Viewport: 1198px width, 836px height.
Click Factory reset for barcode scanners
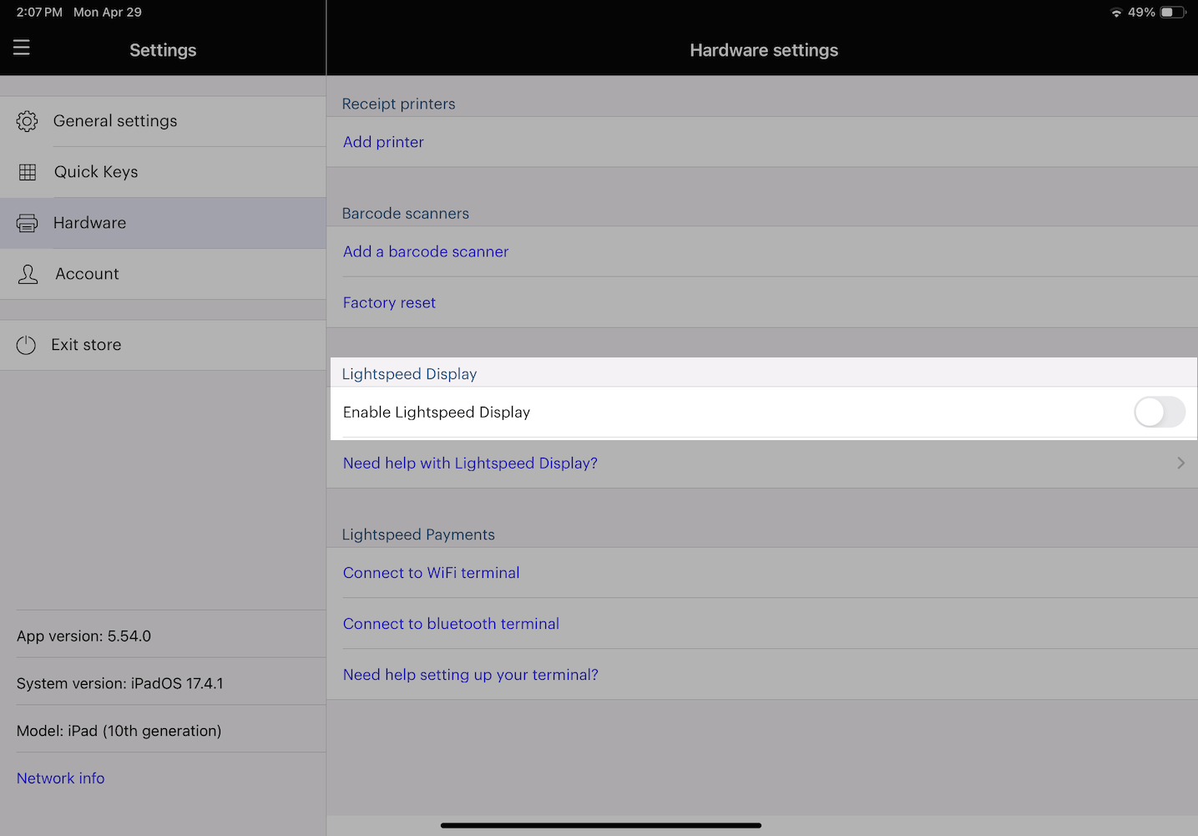[389, 302]
